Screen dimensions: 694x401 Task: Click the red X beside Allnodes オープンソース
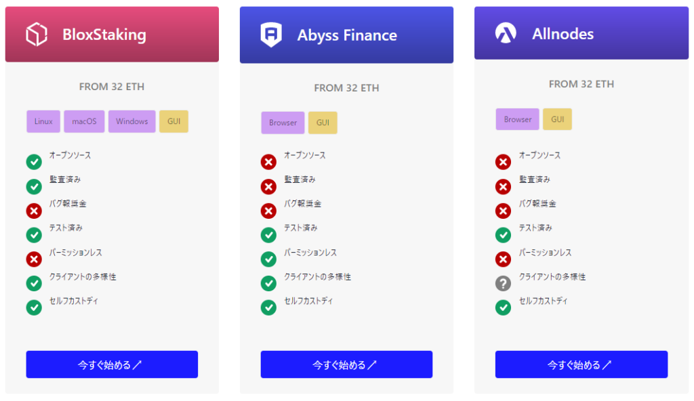(503, 162)
